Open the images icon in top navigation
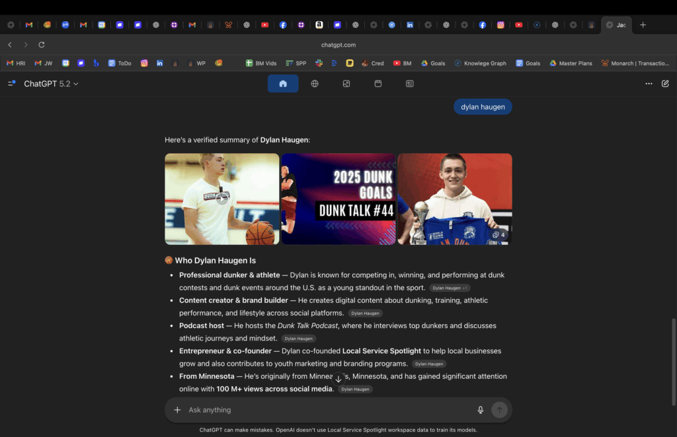 coord(346,84)
